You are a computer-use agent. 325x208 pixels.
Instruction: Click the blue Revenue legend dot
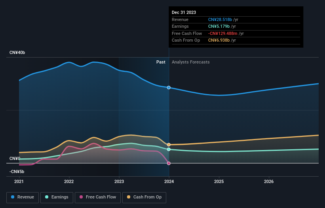click(13, 197)
